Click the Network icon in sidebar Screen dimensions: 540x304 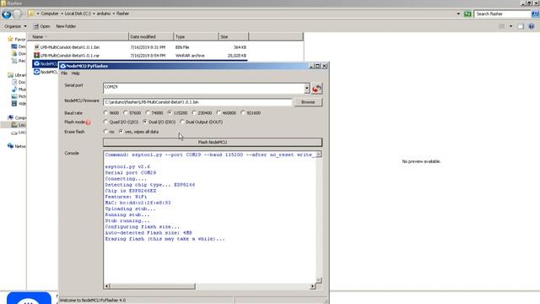pos(10,146)
